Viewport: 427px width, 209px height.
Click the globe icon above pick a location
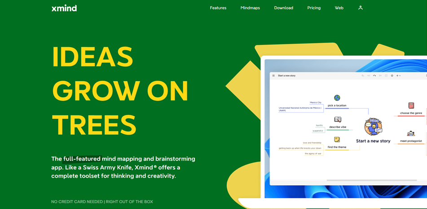coord(337,98)
